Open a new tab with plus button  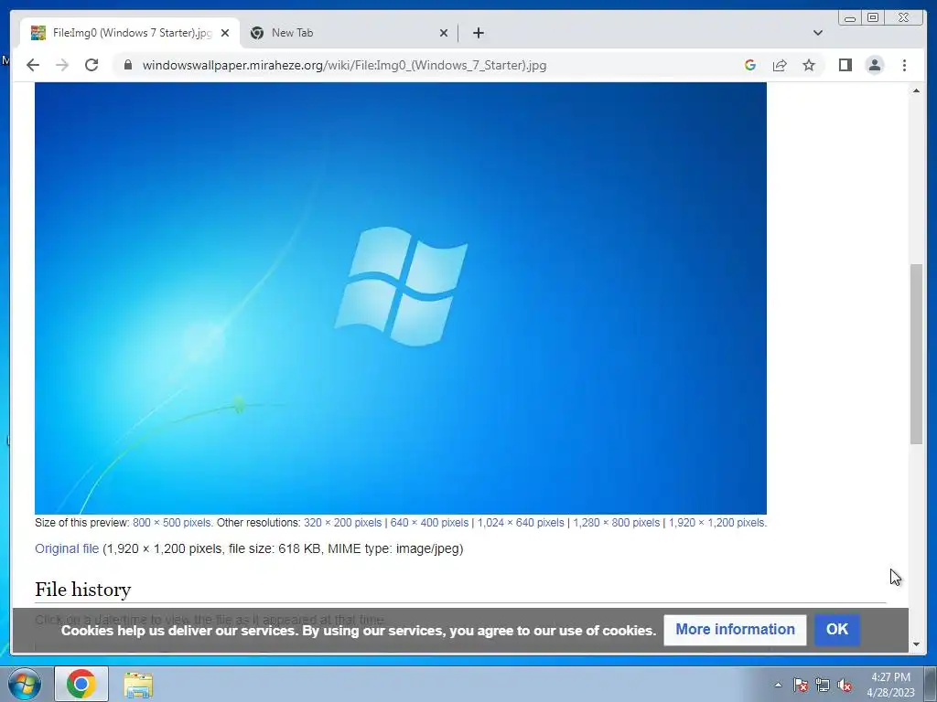[x=478, y=33]
